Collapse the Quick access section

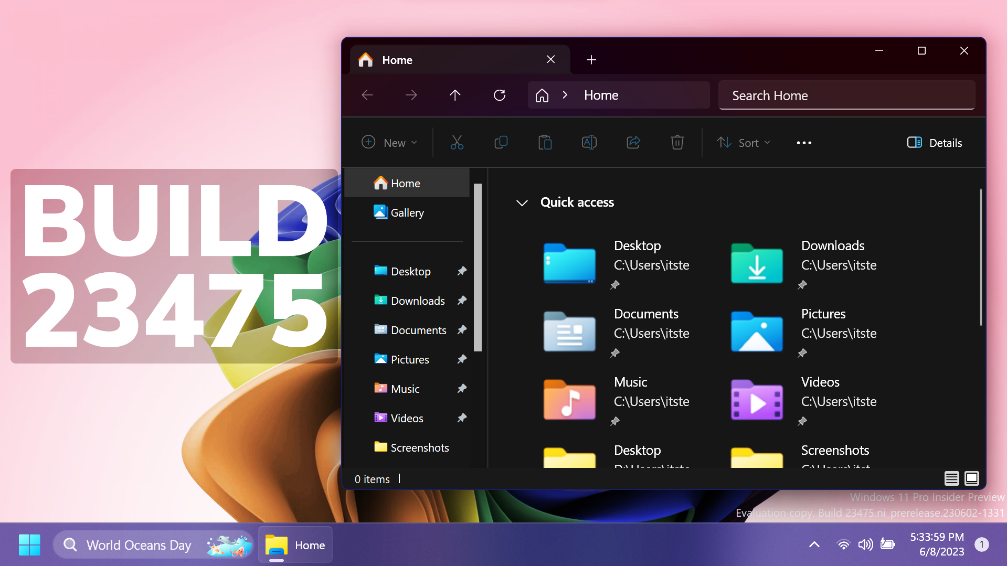(x=522, y=202)
